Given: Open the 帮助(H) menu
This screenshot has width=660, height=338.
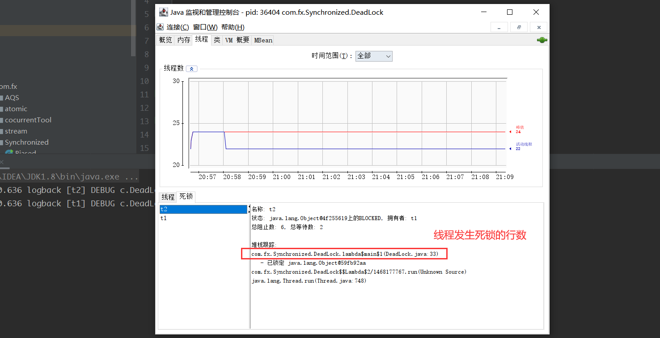Looking at the screenshot, I should point(233,27).
